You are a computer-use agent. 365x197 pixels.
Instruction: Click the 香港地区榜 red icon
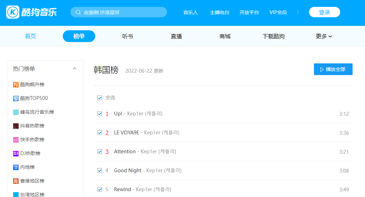point(16,181)
